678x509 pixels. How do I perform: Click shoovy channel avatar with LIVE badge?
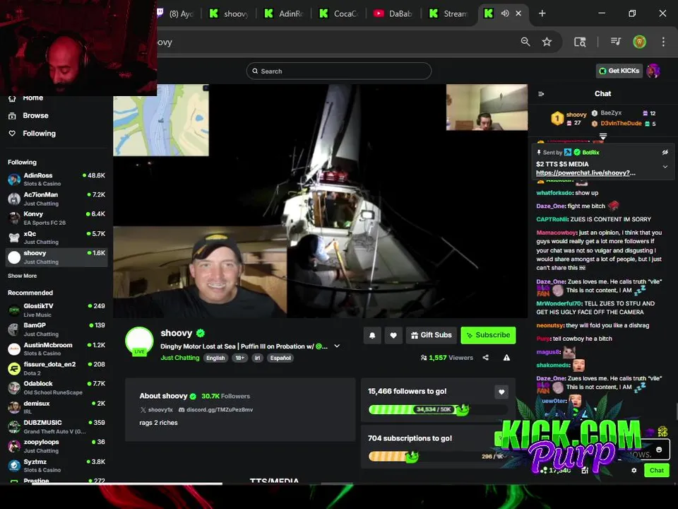(x=139, y=341)
